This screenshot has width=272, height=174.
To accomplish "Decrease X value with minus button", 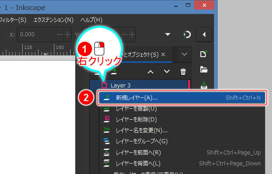I will (60, 34).
